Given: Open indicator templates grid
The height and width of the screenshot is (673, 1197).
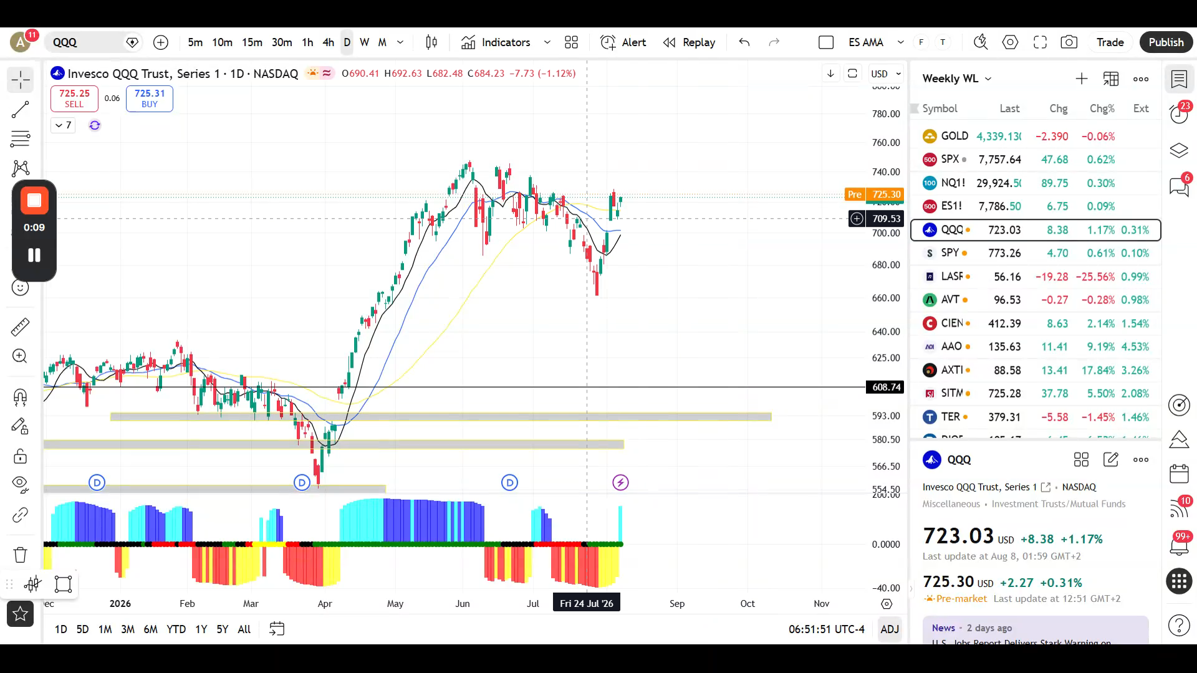Looking at the screenshot, I should 572,42.
